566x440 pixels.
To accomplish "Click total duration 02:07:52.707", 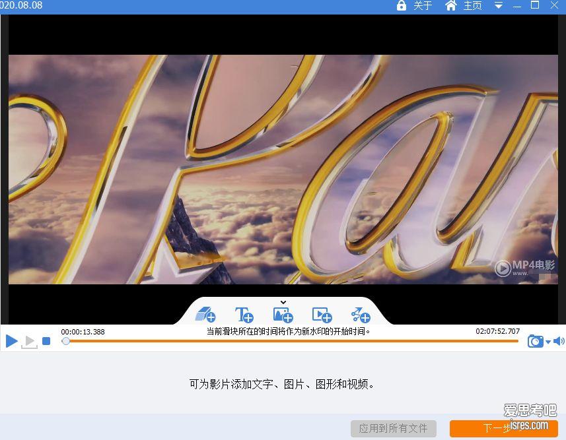I will point(497,331).
